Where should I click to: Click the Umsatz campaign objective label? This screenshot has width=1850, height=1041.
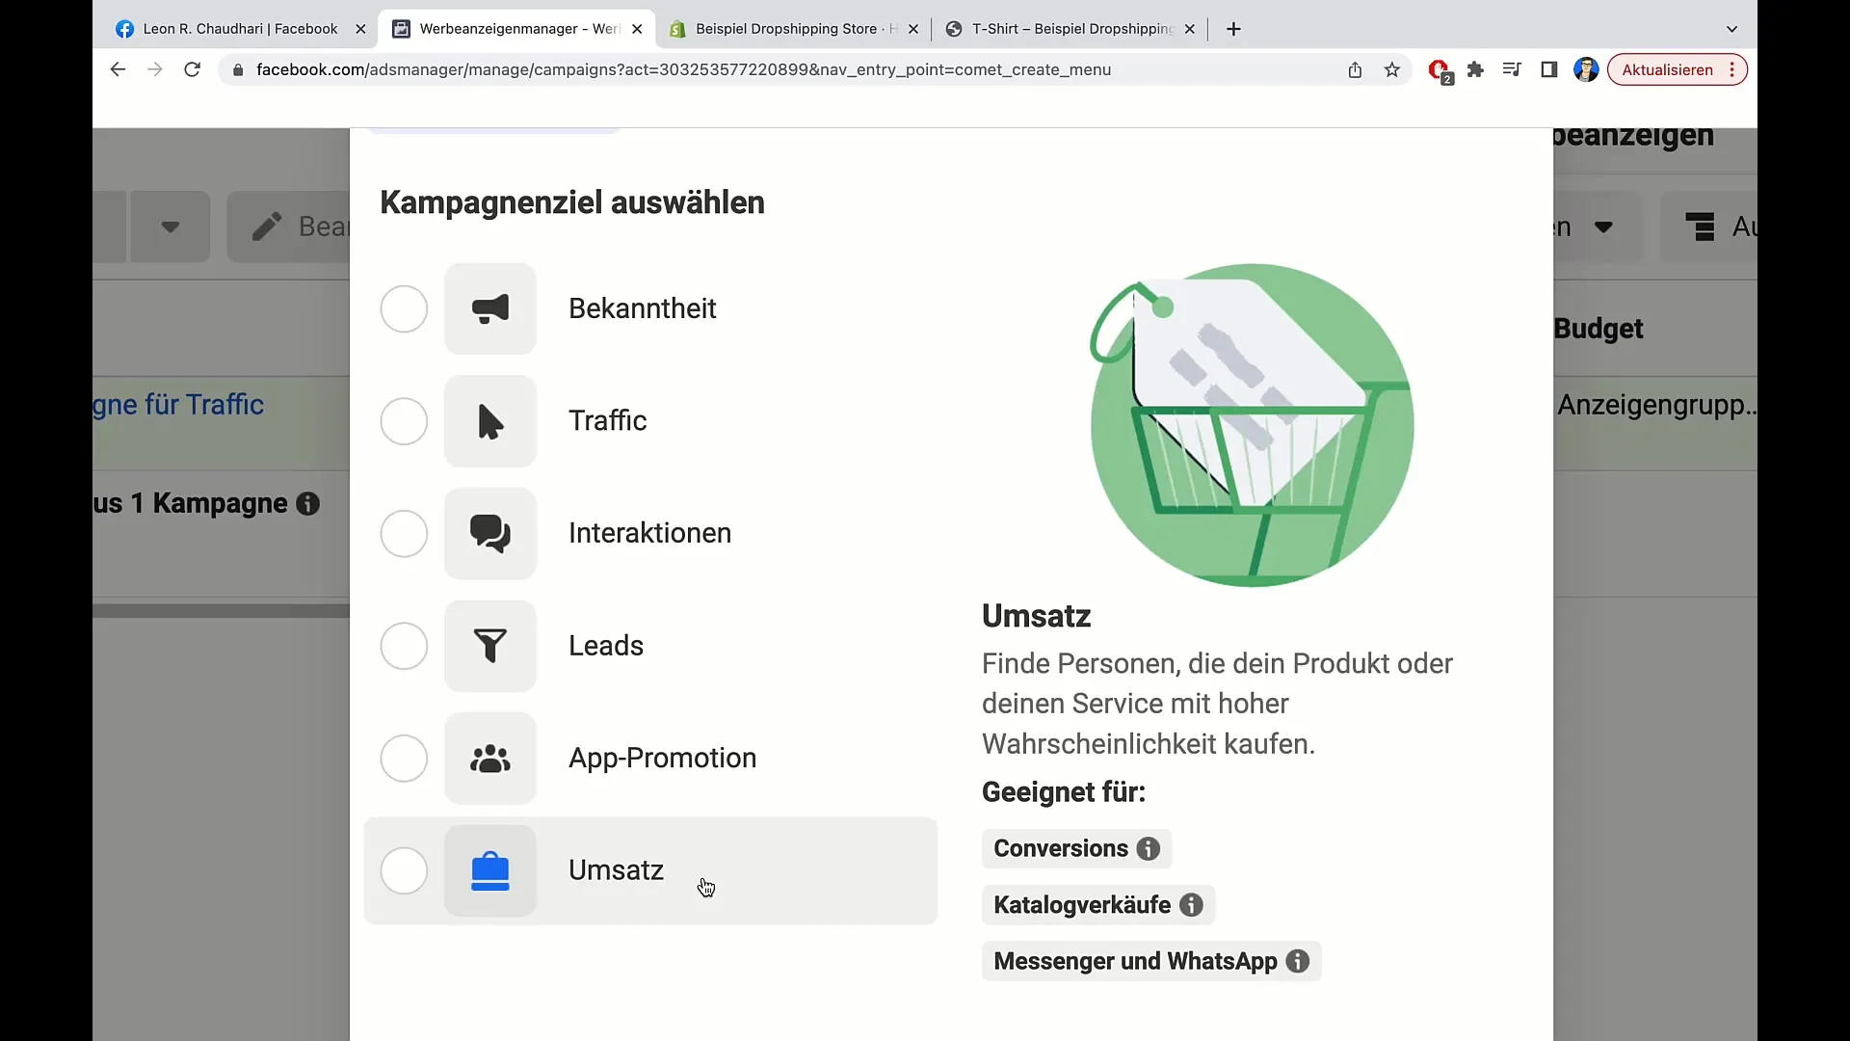coord(617,869)
